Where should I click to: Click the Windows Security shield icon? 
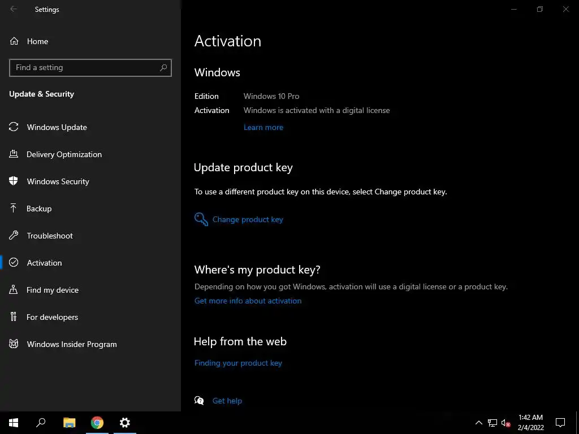tap(14, 181)
